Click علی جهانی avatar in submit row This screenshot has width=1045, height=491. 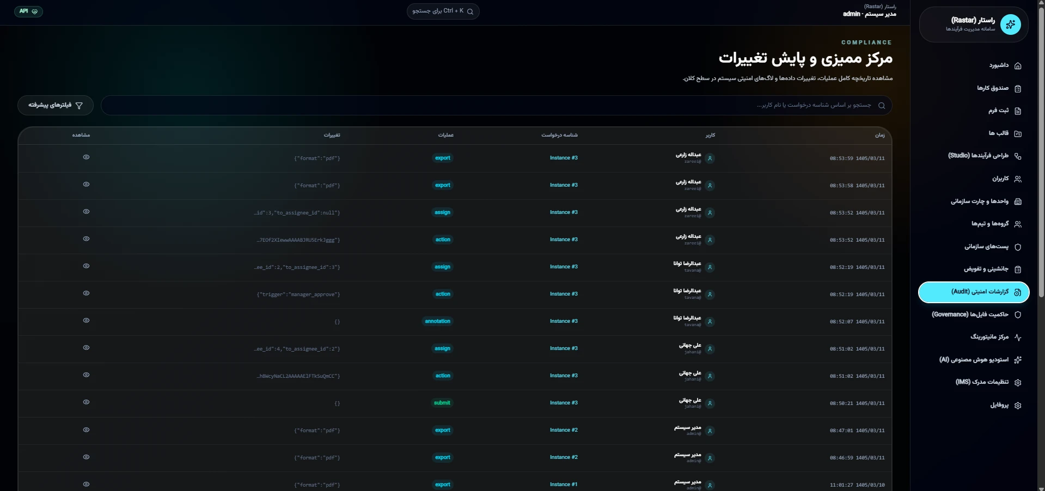(x=710, y=403)
